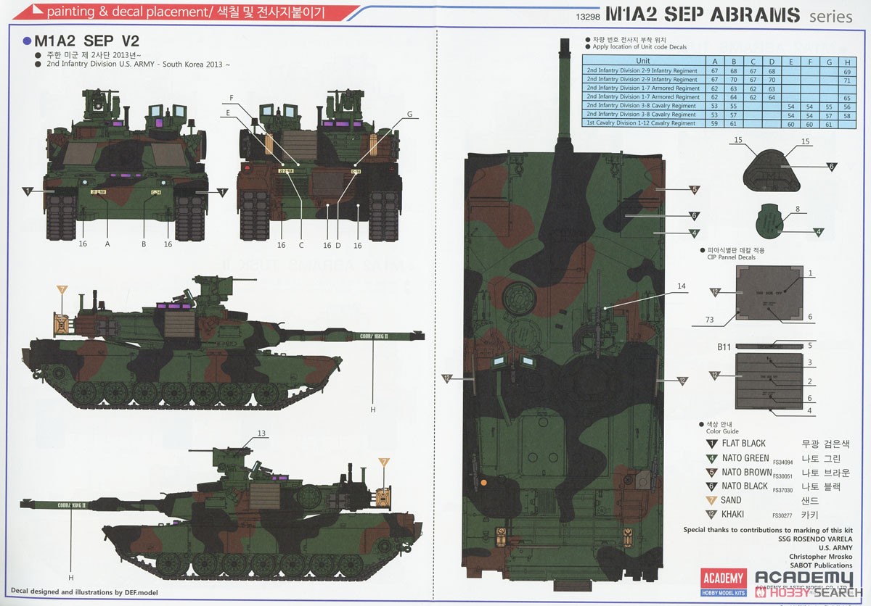This screenshot has height=606, width=871.
Task: Click table cell value '59'
Action: click(715, 123)
